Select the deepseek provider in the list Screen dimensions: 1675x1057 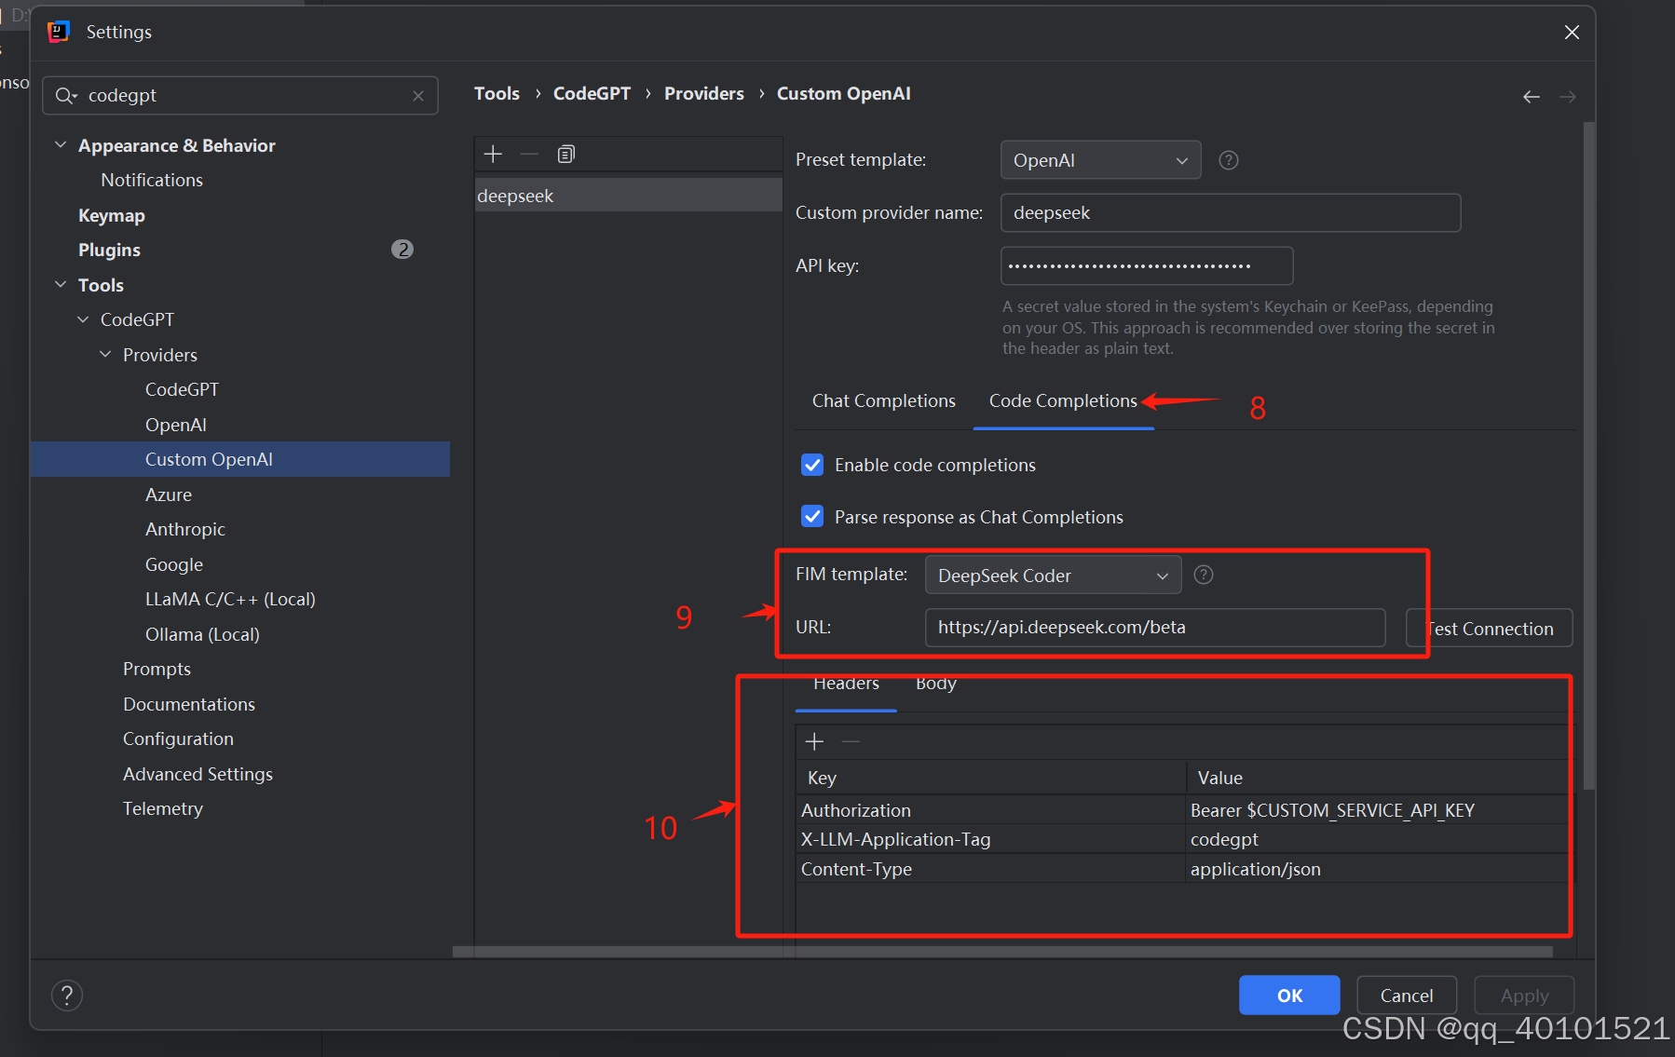pyautogui.click(x=629, y=196)
